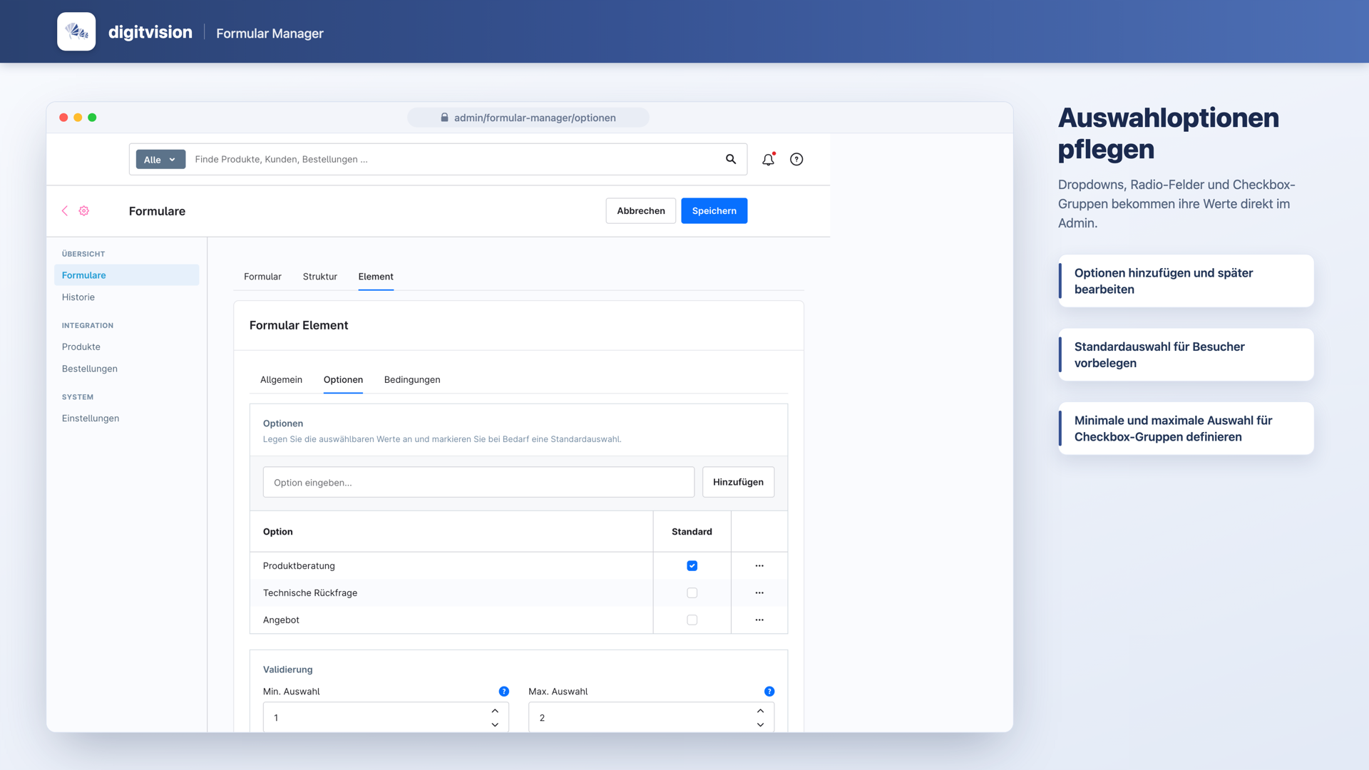Click 'Minimale und maximale Auswahl' card
This screenshot has width=1369, height=770.
tap(1186, 428)
